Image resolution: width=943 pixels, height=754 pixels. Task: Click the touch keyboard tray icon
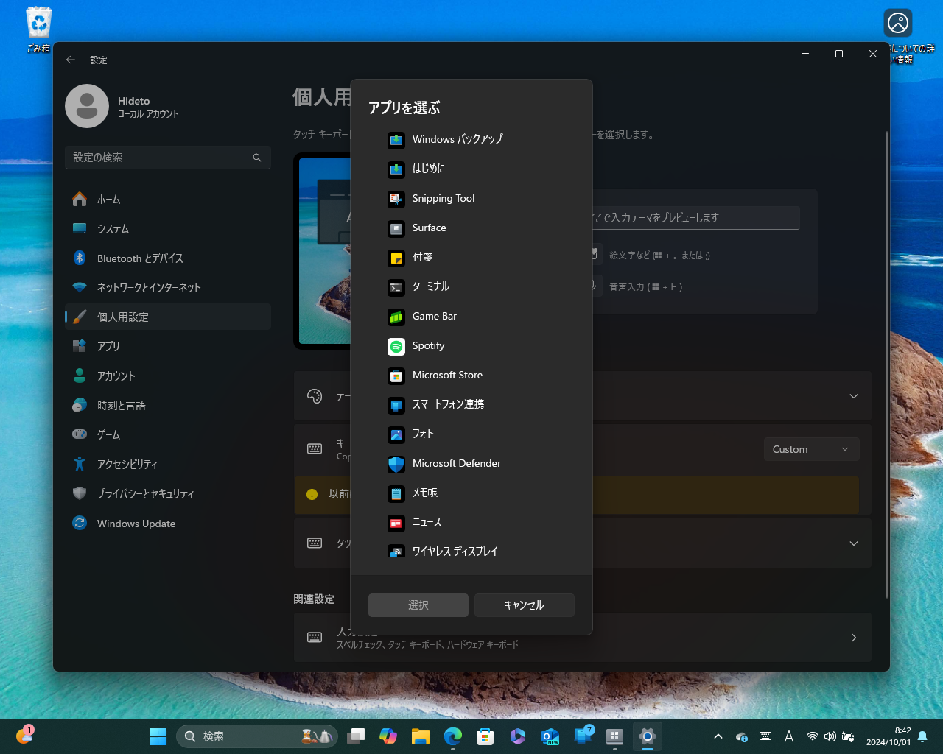(765, 736)
